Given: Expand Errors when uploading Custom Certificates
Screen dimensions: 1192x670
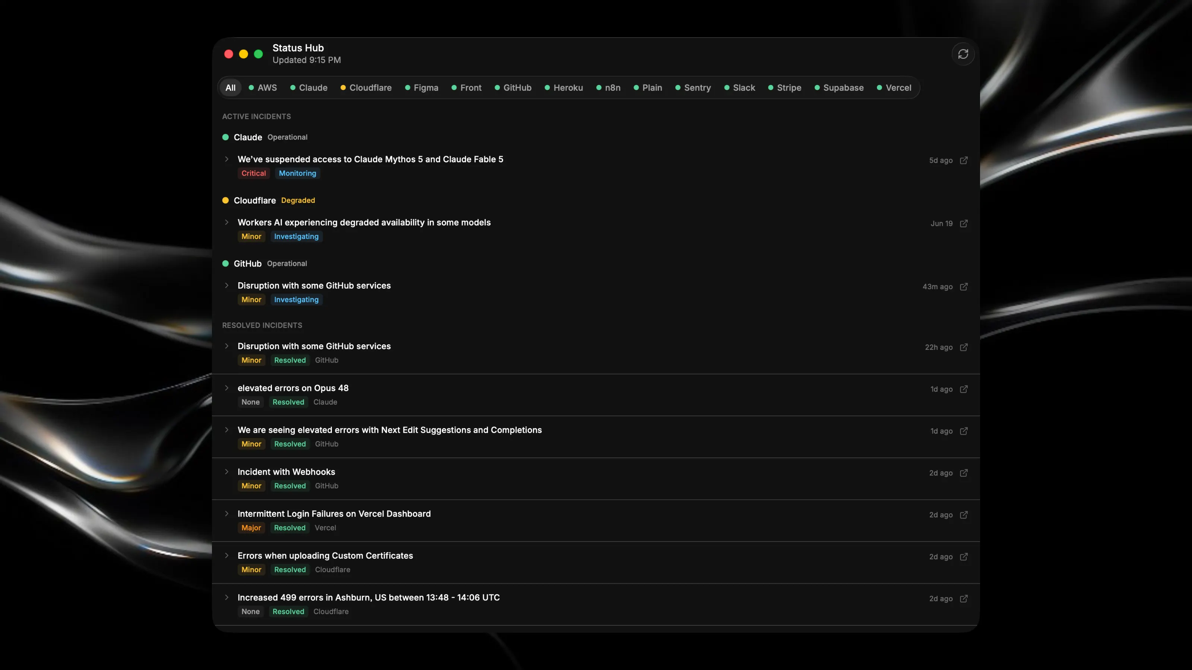Looking at the screenshot, I should 227,555.
